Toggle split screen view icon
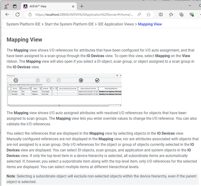 161,15
